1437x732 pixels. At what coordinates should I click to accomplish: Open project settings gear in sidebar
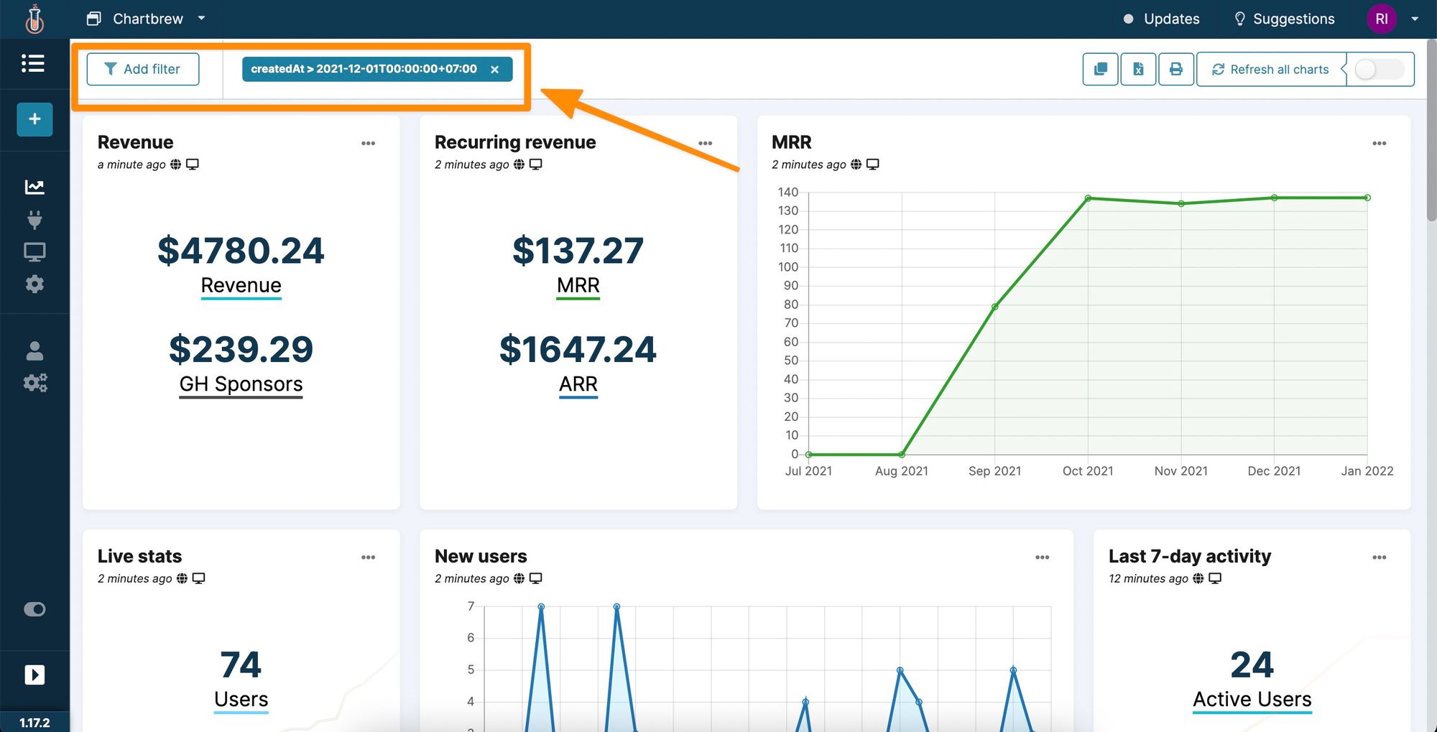(33, 284)
